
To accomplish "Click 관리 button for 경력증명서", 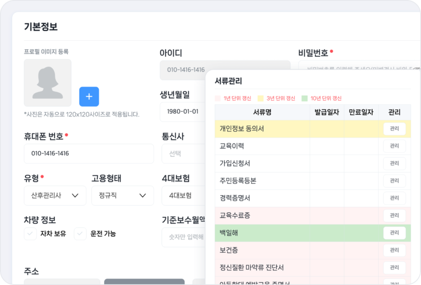I will pyautogui.click(x=394, y=198).
